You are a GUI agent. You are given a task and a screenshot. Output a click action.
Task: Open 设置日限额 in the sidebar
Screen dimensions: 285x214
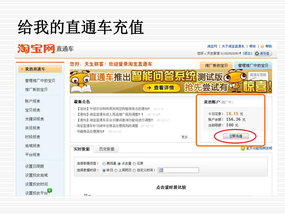(x=35, y=166)
